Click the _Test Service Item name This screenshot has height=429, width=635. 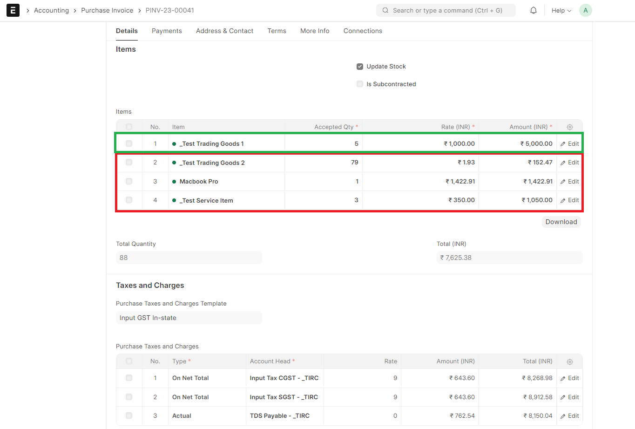click(206, 200)
